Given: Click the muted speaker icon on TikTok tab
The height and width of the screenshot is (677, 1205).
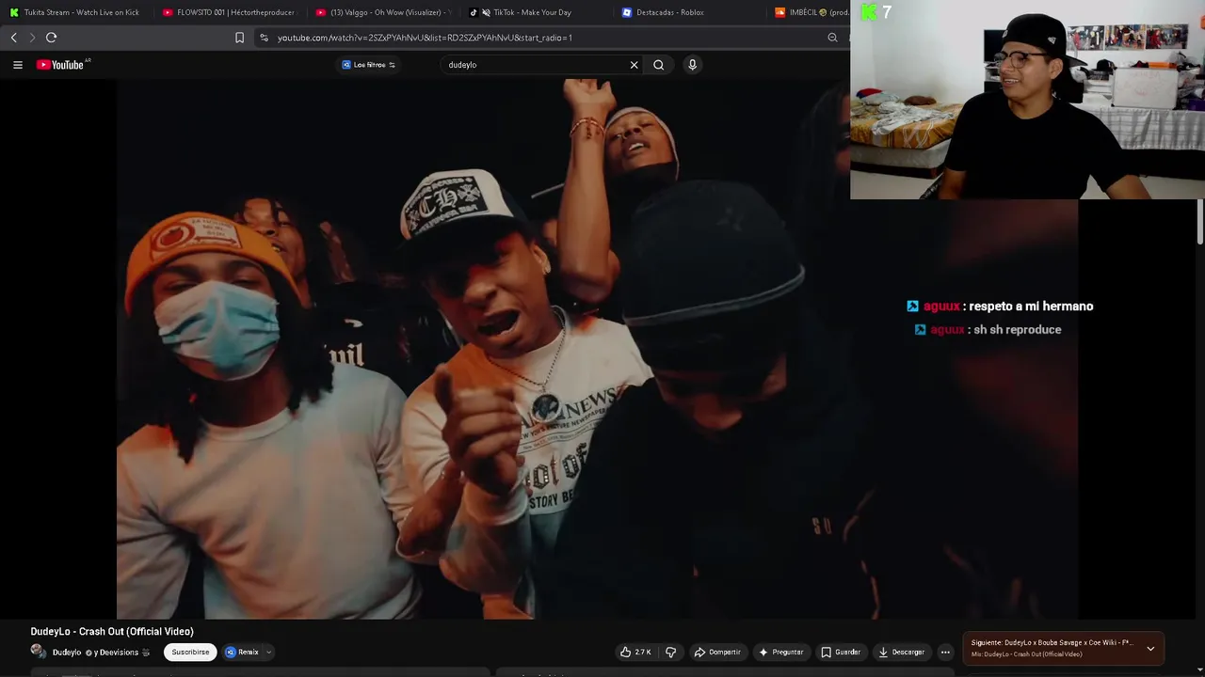Looking at the screenshot, I should pos(486,12).
